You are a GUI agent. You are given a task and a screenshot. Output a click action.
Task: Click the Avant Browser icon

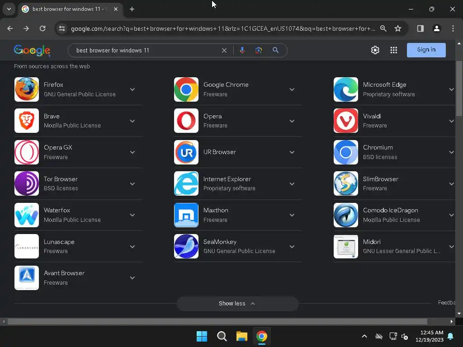pos(27,278)
